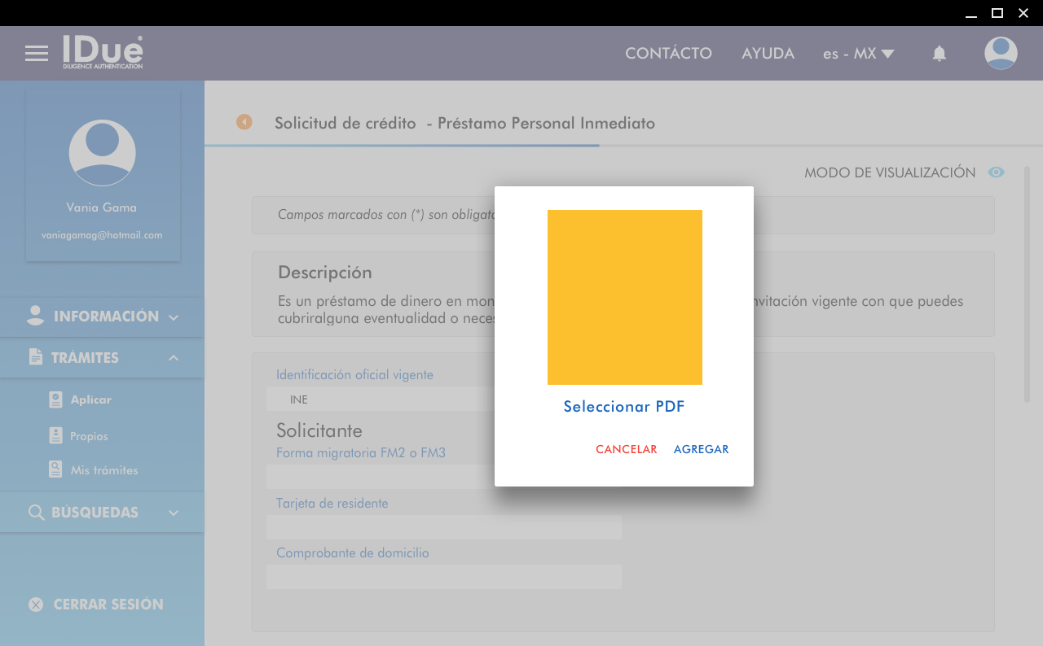The height and width of the screenshot is (646, 1043).
Task: Click the orange back arrow icon
Action: tap(244, 122)
